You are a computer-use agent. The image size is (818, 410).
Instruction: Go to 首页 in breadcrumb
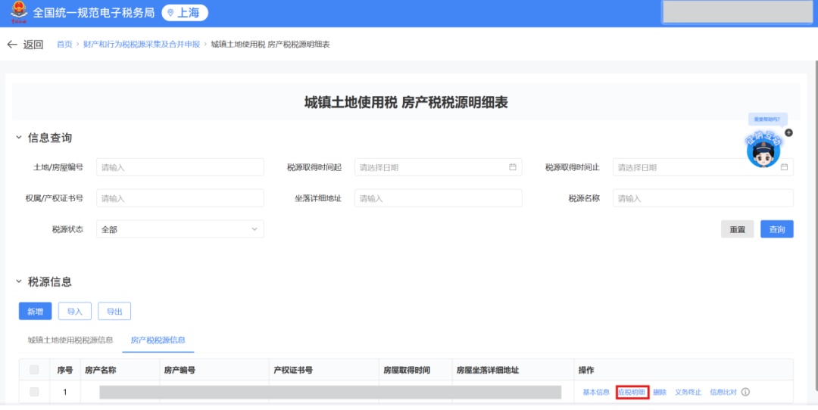[64, 45]
